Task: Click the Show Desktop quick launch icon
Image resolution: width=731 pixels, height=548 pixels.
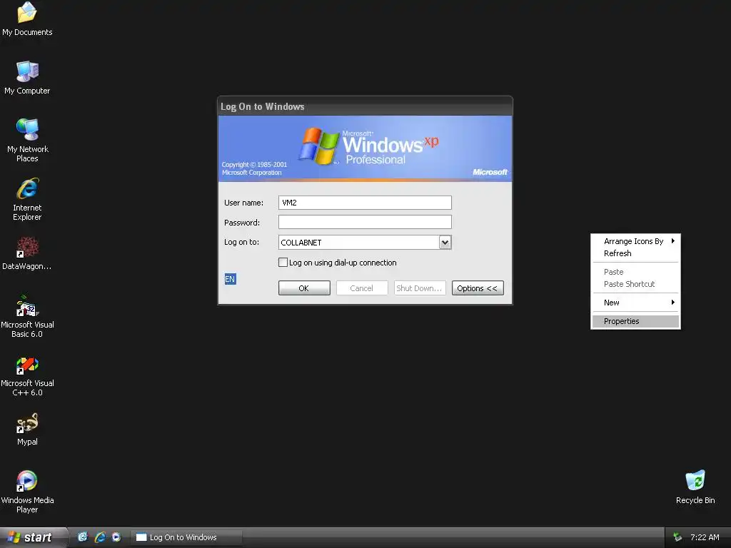Action: (83, 537)
